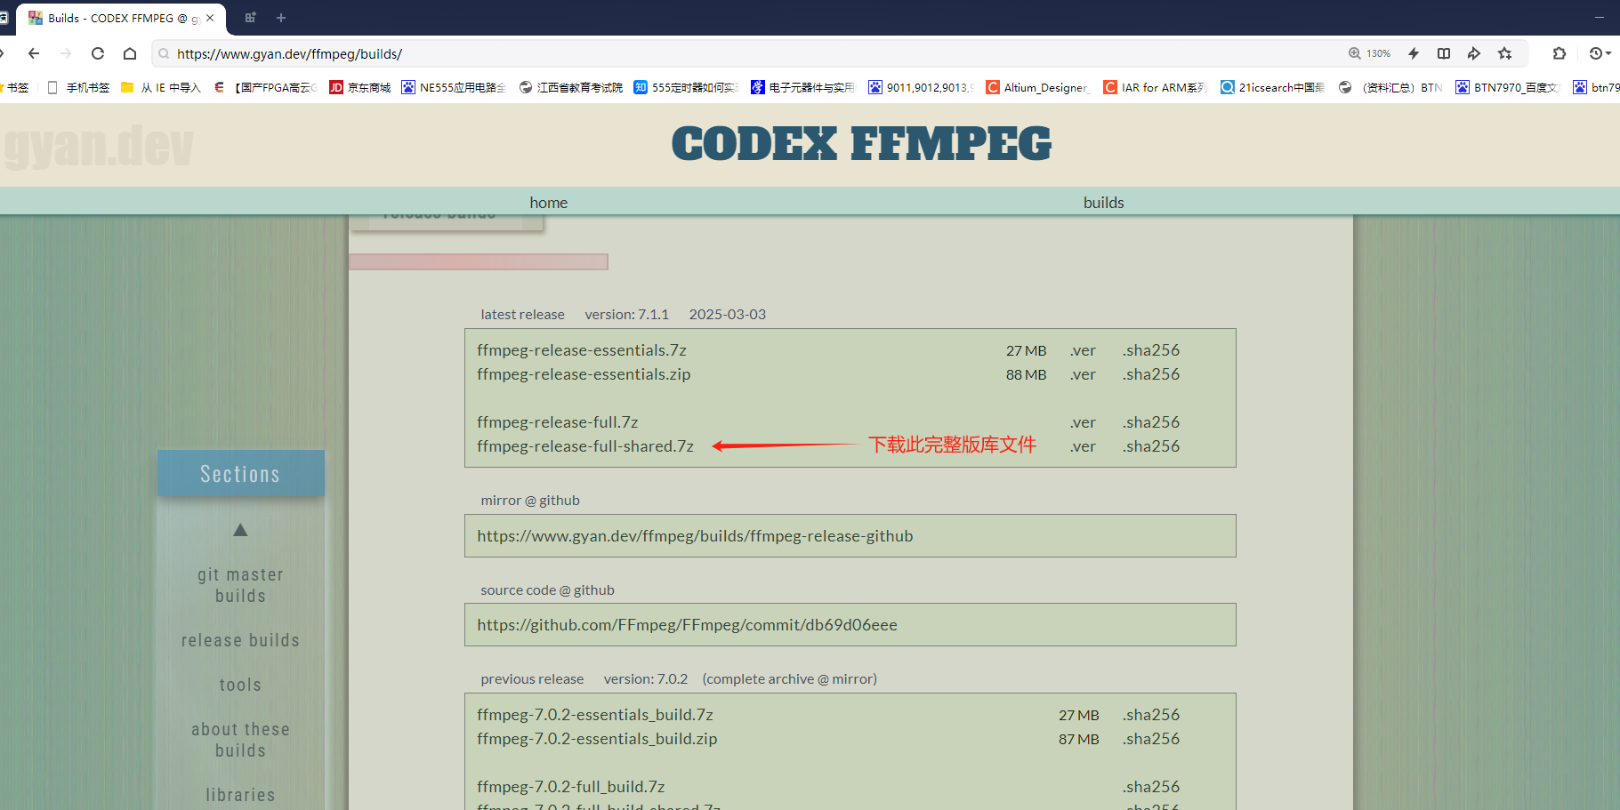Click the gyan.dev site logo

pos(98,146)
